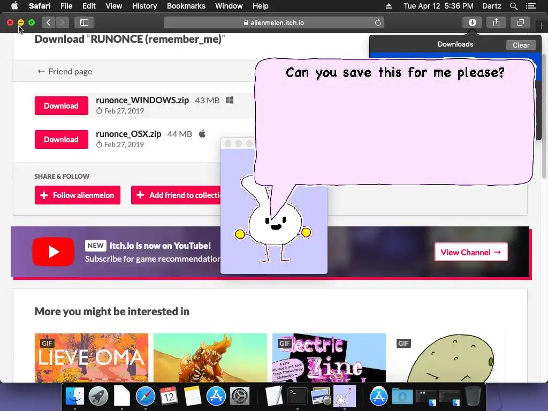548x411 pixels.
Task: Click the Dartz user name in menu bar
Action: 491,6
